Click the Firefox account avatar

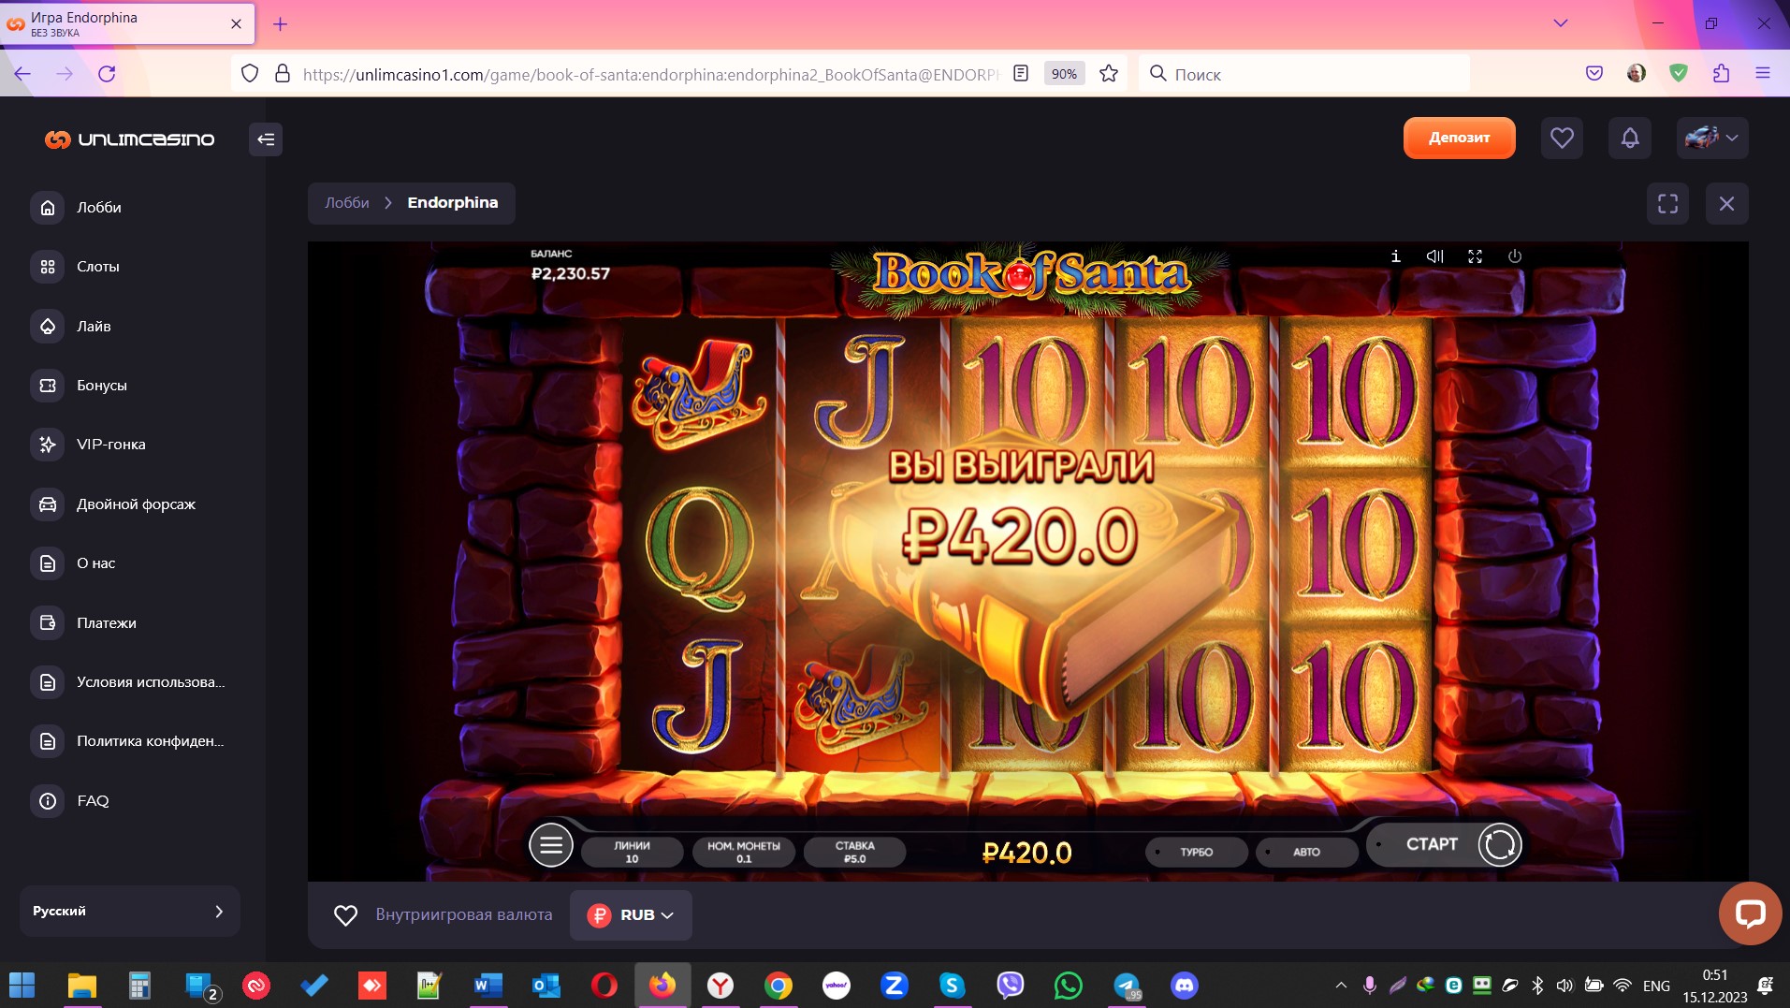coord(1637,74)
